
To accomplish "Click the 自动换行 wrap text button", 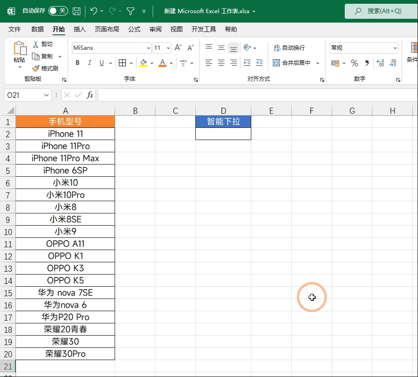I will point(289,48).
